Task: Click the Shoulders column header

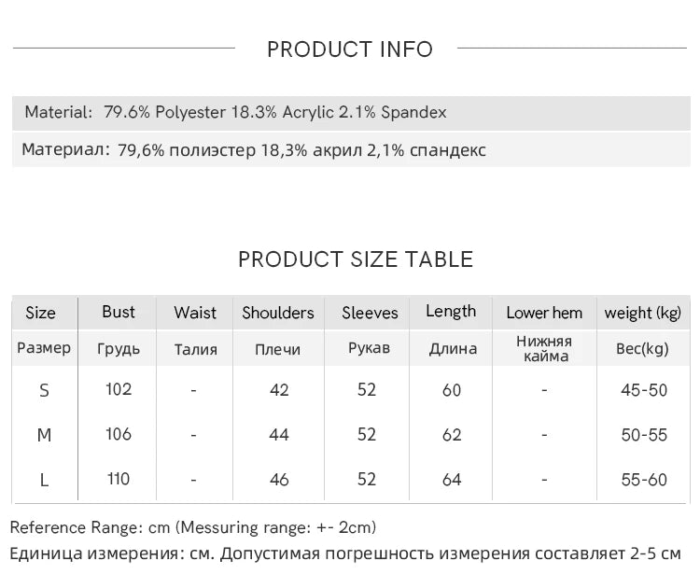Action: [x=278, y=313]
